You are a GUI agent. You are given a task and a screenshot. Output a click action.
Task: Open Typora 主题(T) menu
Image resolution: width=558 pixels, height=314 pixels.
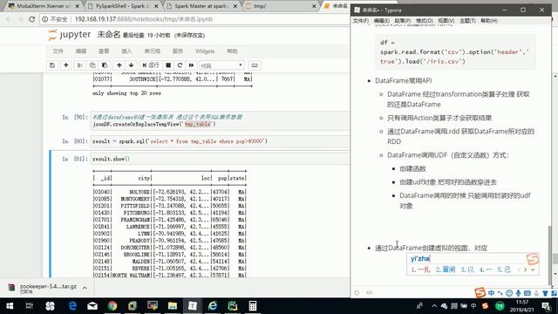[x=467, y=21]
